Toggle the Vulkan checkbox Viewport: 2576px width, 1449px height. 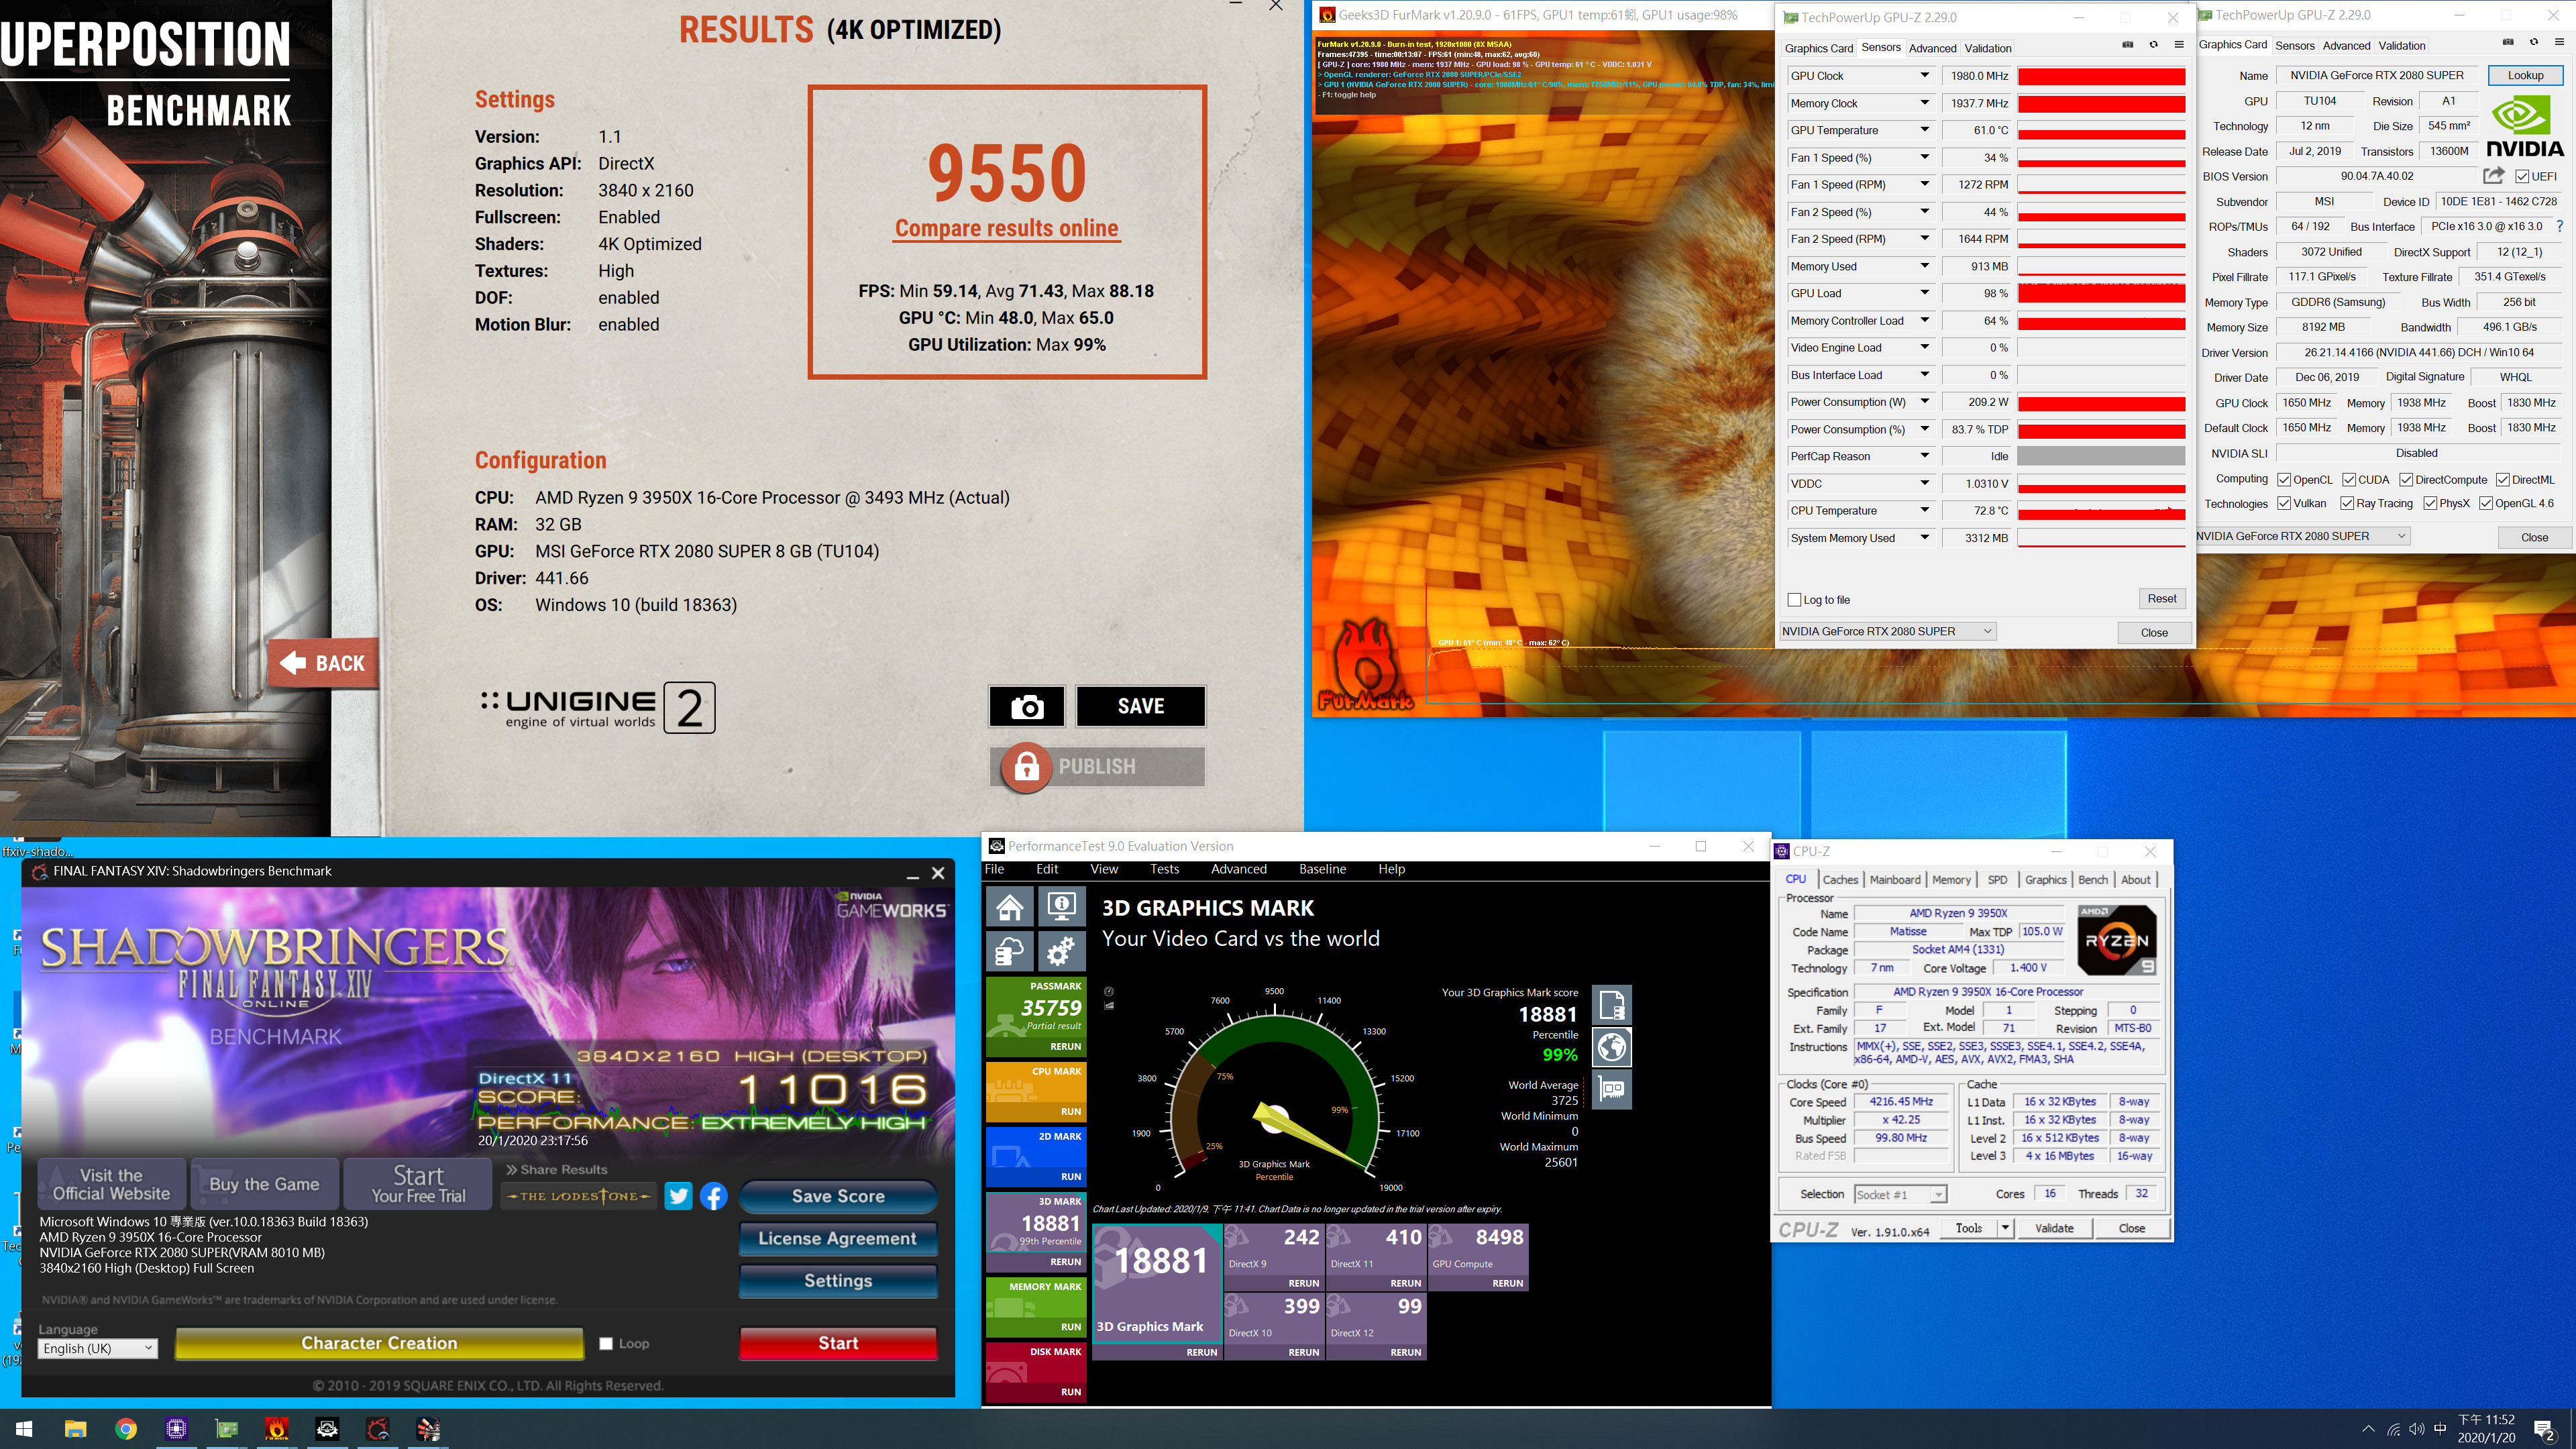click(2284, 503)
